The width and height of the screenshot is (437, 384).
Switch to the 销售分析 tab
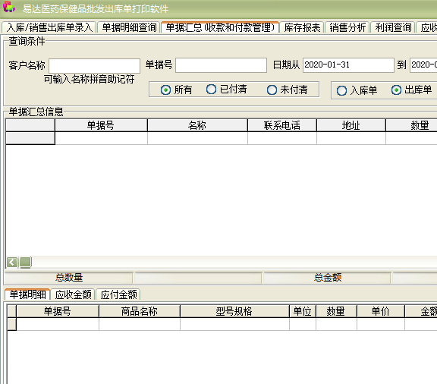(x=347, y=27)
